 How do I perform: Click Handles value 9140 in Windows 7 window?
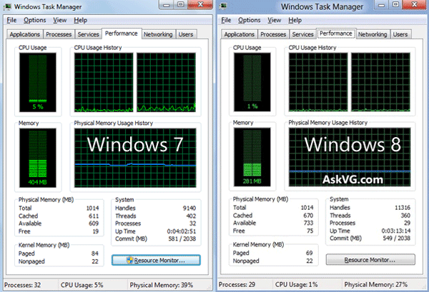(x=189, y=208)
